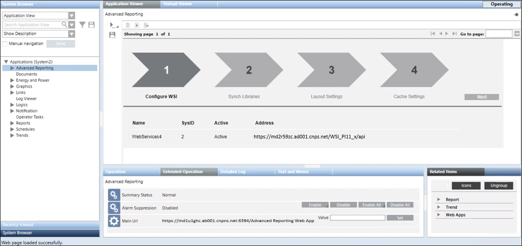
Task: Click the pin icon in the Application Viewer
Action: tap(516, 14)
